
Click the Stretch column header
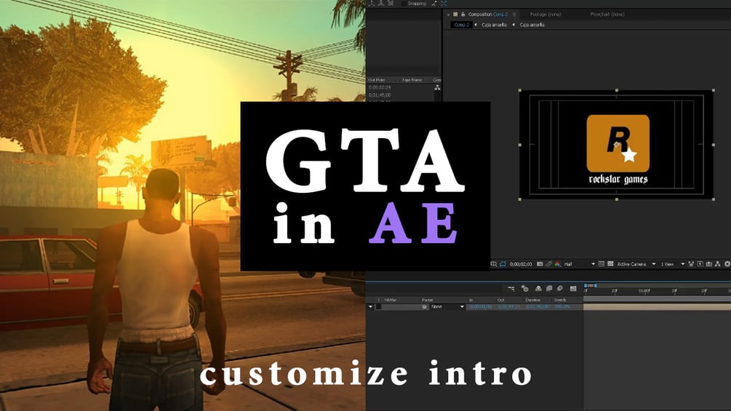pos(560,300)
